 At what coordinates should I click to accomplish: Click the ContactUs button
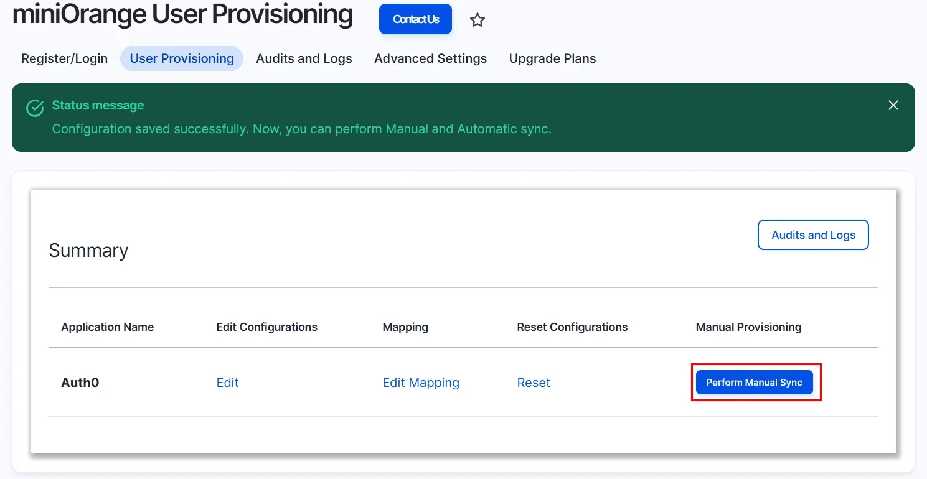[416, 19]
